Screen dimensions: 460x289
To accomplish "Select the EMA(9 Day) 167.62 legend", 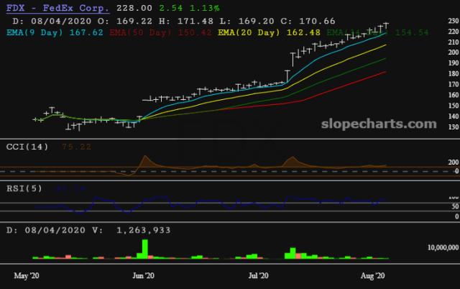I will [x=55, y=32].
